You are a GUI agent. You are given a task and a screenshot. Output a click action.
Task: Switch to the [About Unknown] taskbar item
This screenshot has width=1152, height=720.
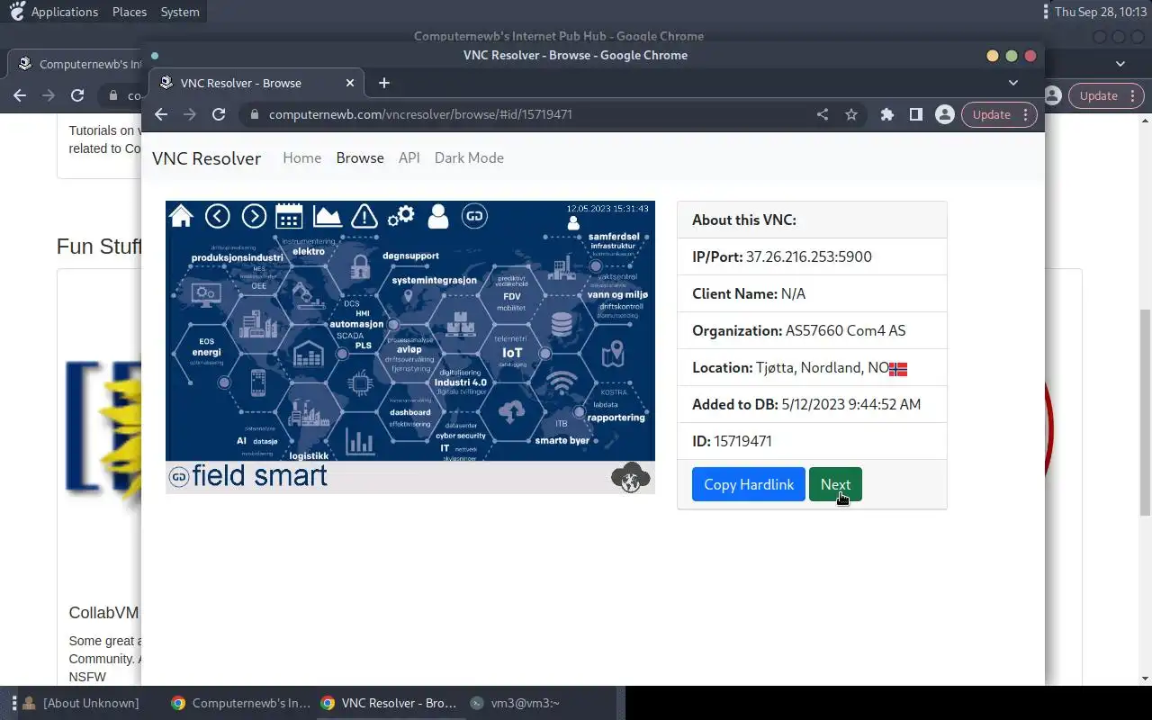(x=81, y=703)
